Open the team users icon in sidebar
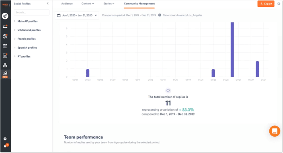 (5, 65)
